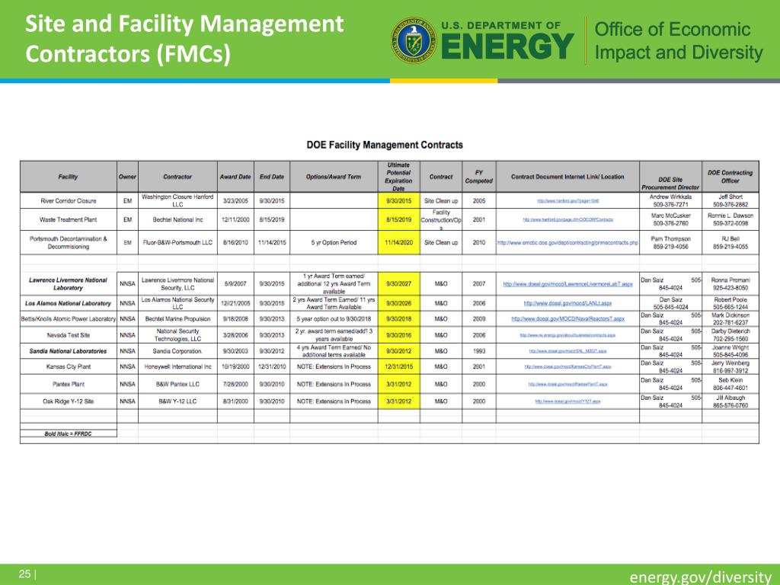This screenshot has height=585, width=780.
Task: Select 'Fluor-B&W-Portsmouth LLC' contractor cell
Action: point(177,242)
